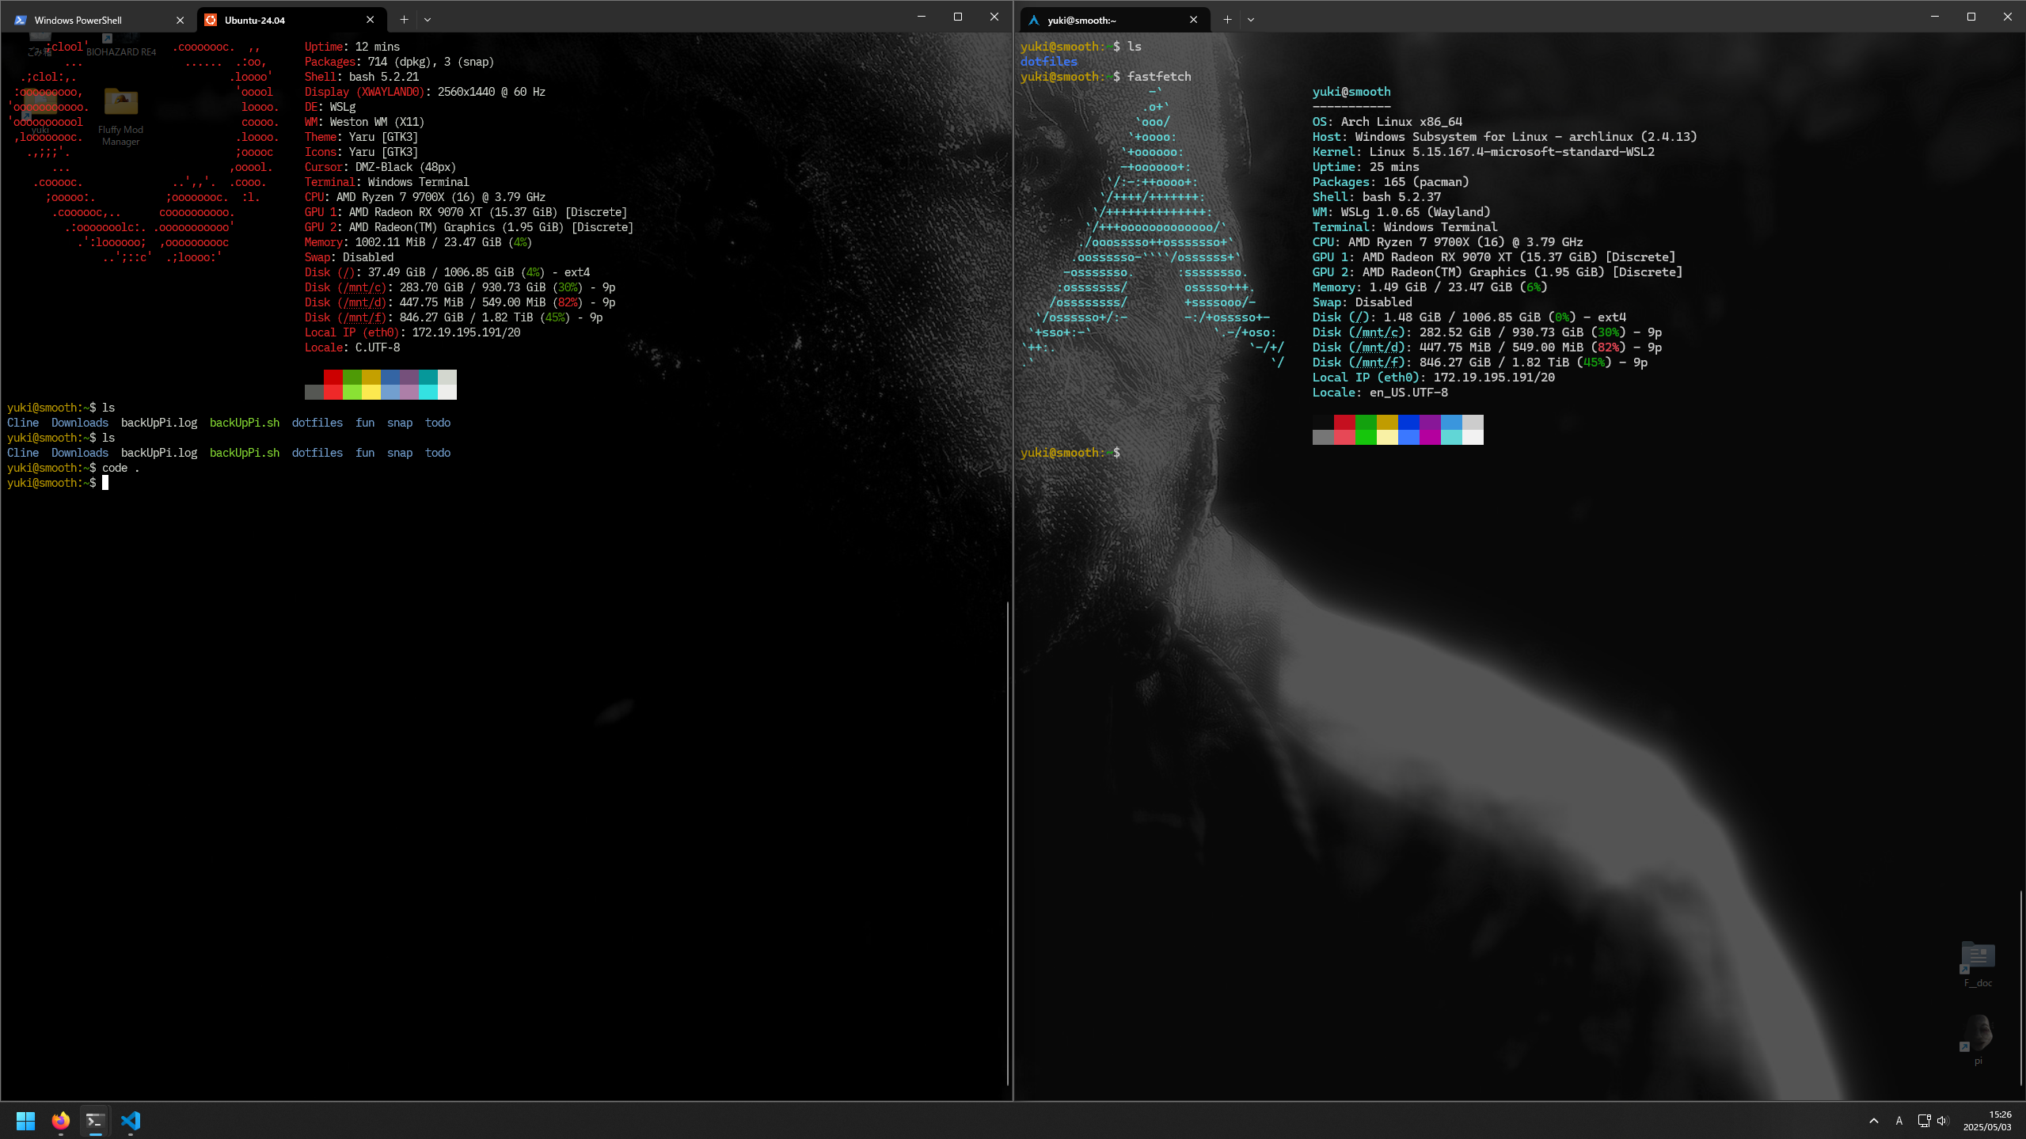Viewport: 2026px width, 1139px height.
Task: Open the profile dropdown in the Arch terminal window
Action: [1251, 20]
